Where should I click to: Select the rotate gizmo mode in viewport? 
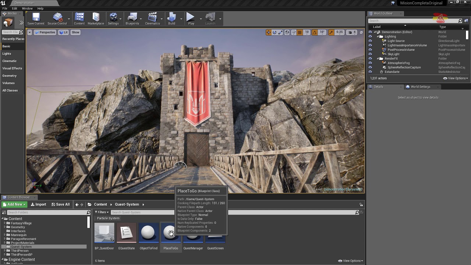click(275, 32)
